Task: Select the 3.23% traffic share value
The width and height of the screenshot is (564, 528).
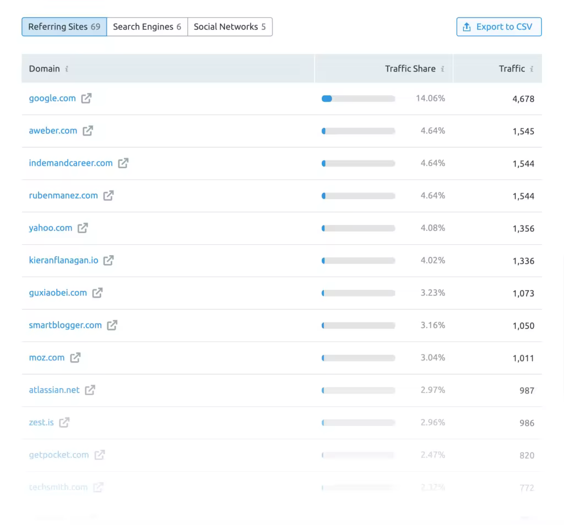Action: tap(433, 293)
